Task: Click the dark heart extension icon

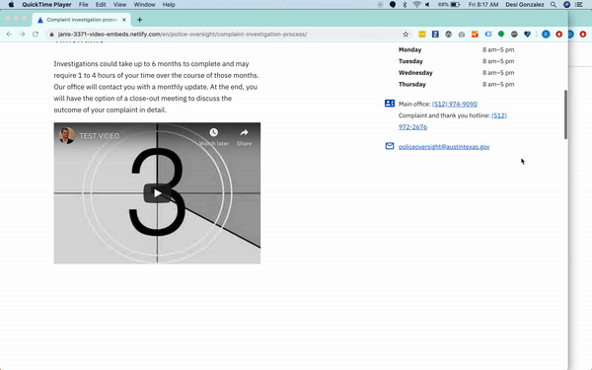Action: 528,34
